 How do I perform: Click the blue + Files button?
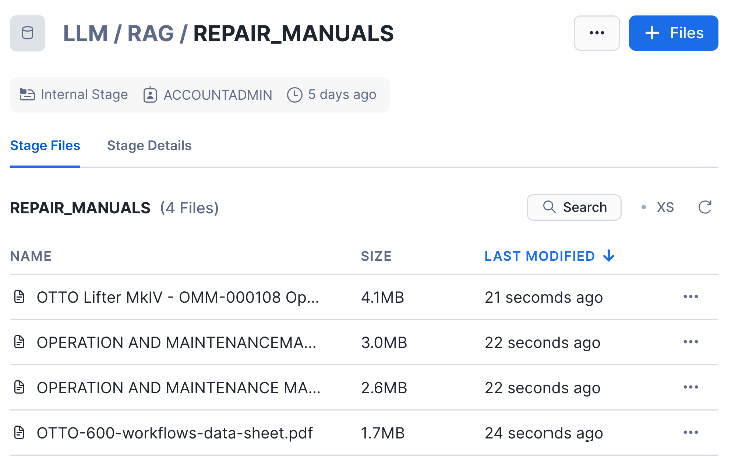point(673,33)
